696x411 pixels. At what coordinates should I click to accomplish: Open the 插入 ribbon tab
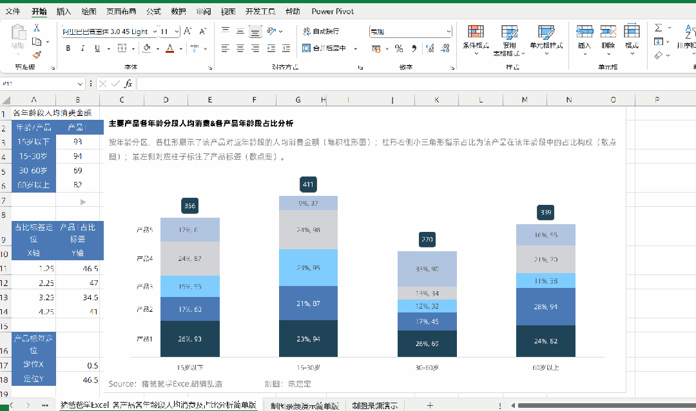(64, 12)
